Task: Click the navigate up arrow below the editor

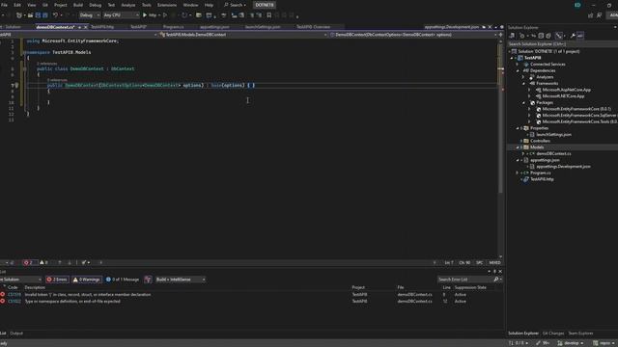Action: tap(60, 262)
